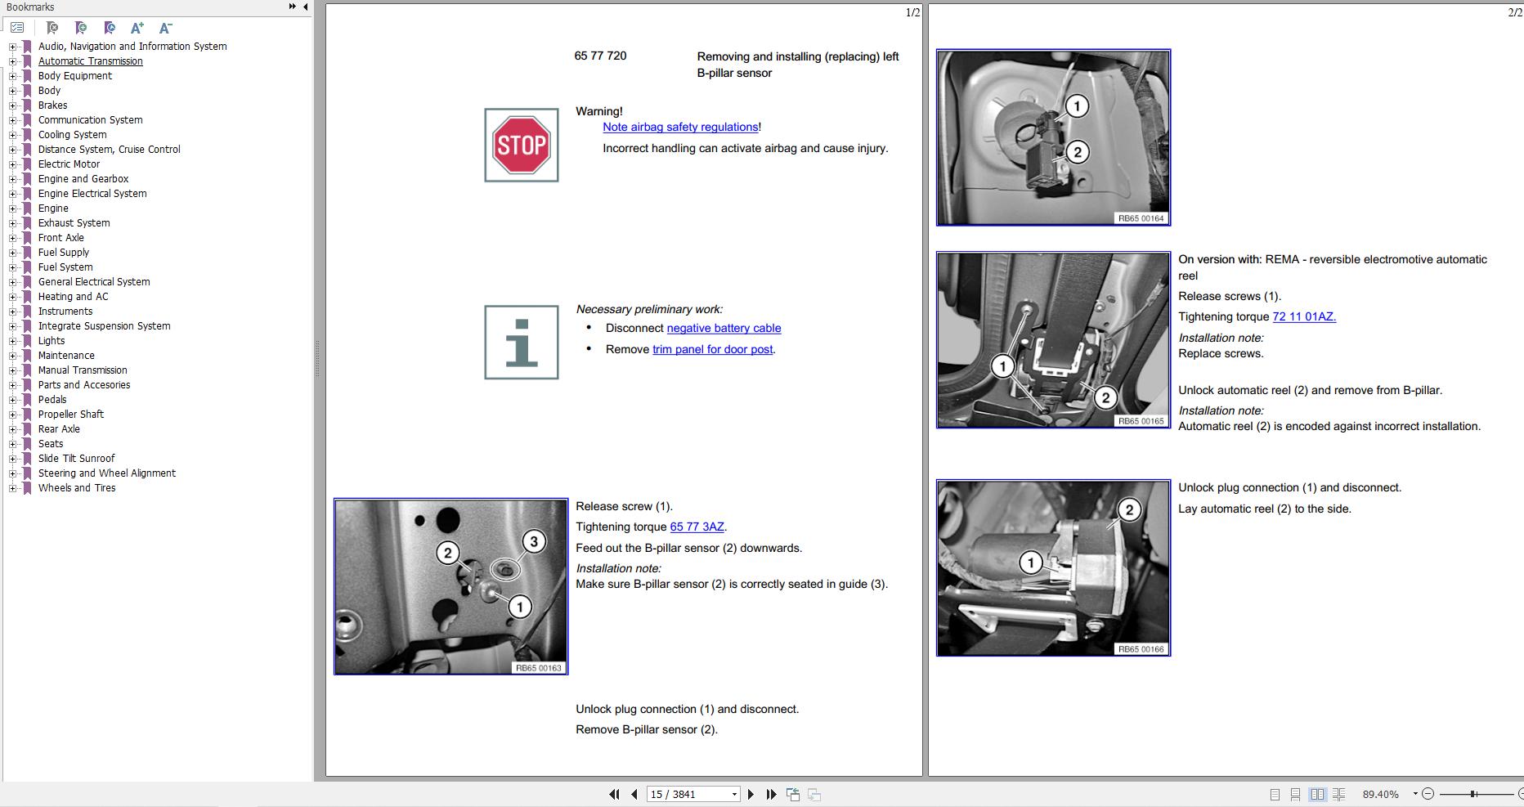Viewport: 1524px width, 807px height.
Task: Open the Slide Tilt Sunroof bookmark
Action: [76, 459]
